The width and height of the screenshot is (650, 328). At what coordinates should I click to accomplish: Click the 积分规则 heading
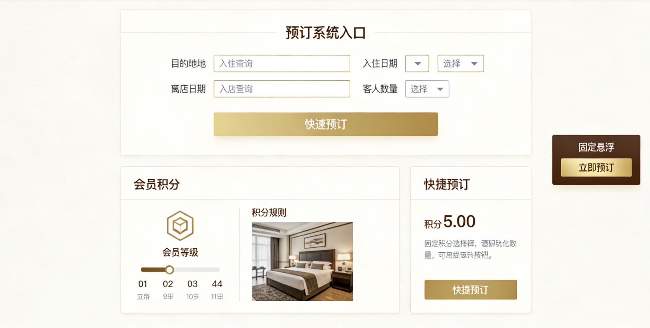point(269,213)
